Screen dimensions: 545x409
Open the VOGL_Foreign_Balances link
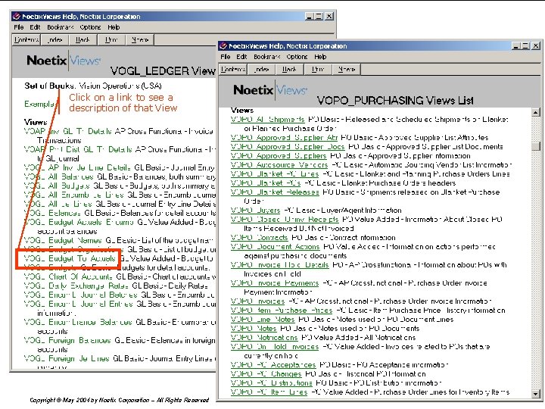click(67, 341)
